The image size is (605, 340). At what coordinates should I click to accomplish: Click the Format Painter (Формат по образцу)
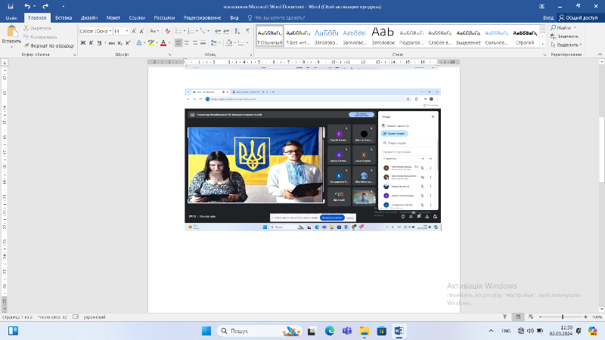(x=50, y=45)
